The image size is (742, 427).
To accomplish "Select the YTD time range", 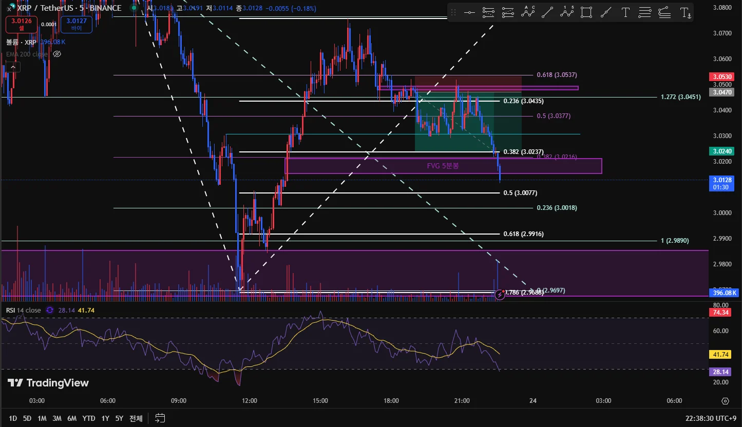I will coord(89,418).
